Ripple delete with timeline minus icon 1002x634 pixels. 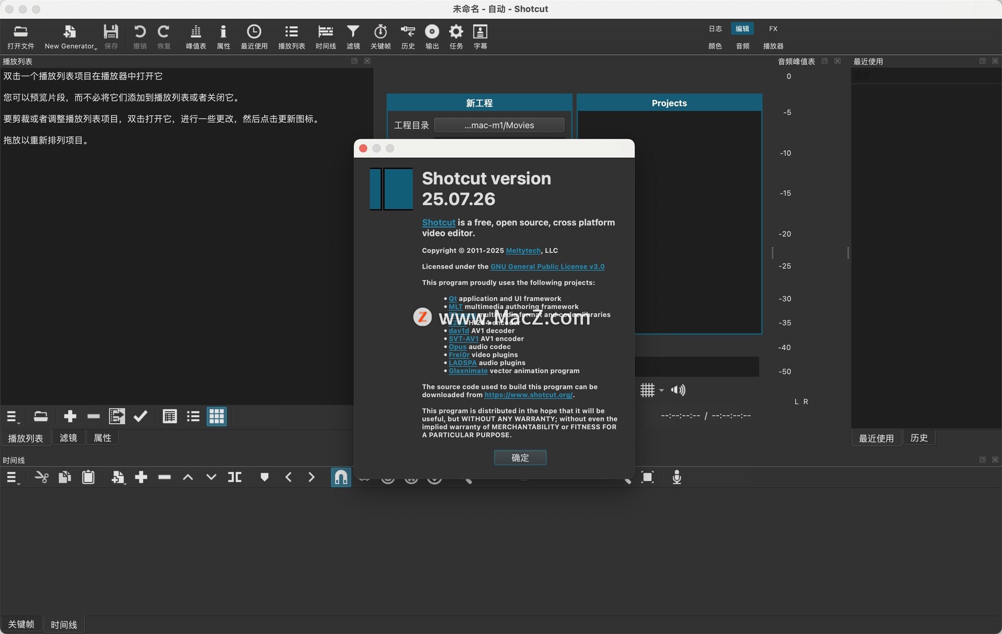point(164,477)
